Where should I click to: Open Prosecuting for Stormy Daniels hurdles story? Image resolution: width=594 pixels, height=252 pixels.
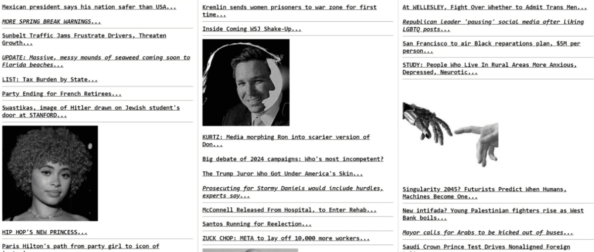click(293, 192)
